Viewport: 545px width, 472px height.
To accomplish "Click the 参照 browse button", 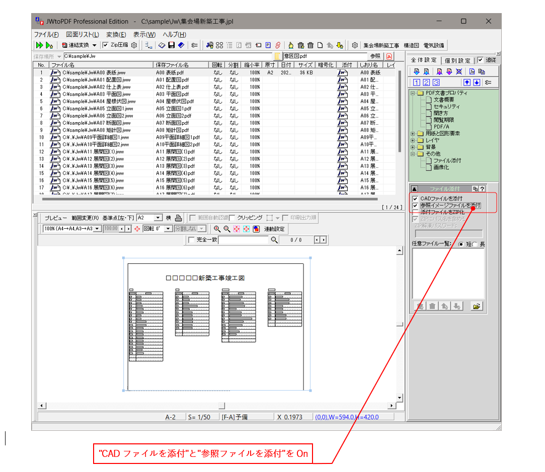I will [x=375, y=56].
